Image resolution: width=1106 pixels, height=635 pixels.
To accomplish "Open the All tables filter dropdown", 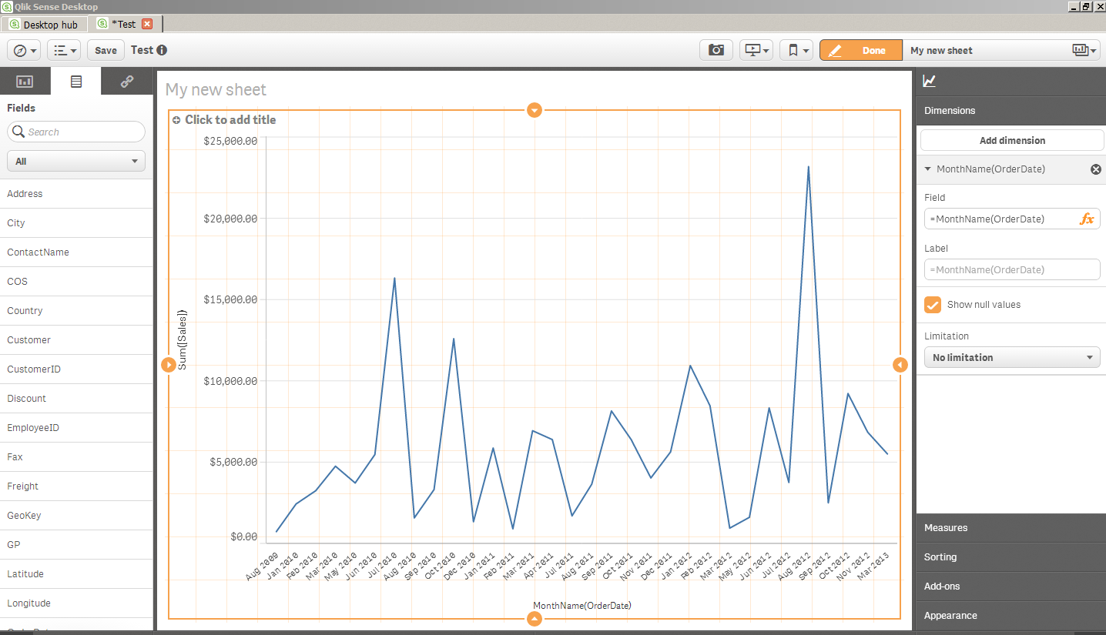I will (76, 162).
